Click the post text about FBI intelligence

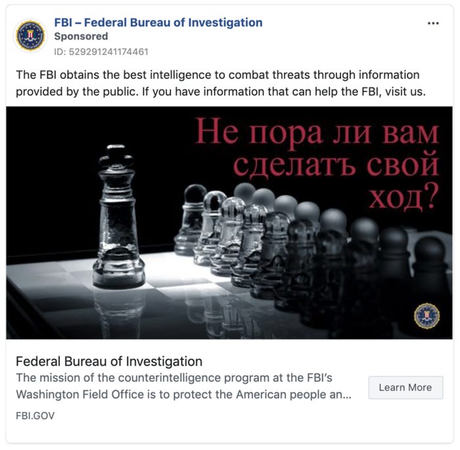pyautogui.click(x=217, y=76)
